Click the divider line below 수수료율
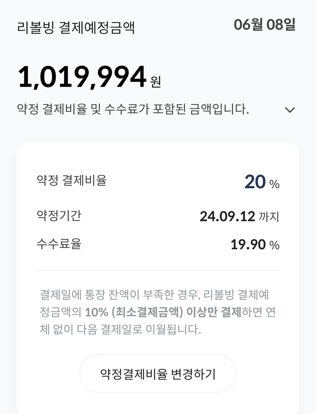 pos(158,271)
